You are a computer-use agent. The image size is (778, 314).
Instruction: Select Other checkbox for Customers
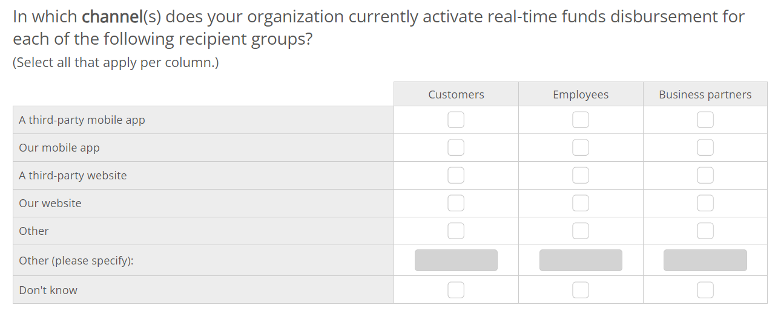(x=456, y=231)
